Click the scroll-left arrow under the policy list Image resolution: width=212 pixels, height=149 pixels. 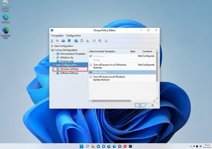click(90, 101)
